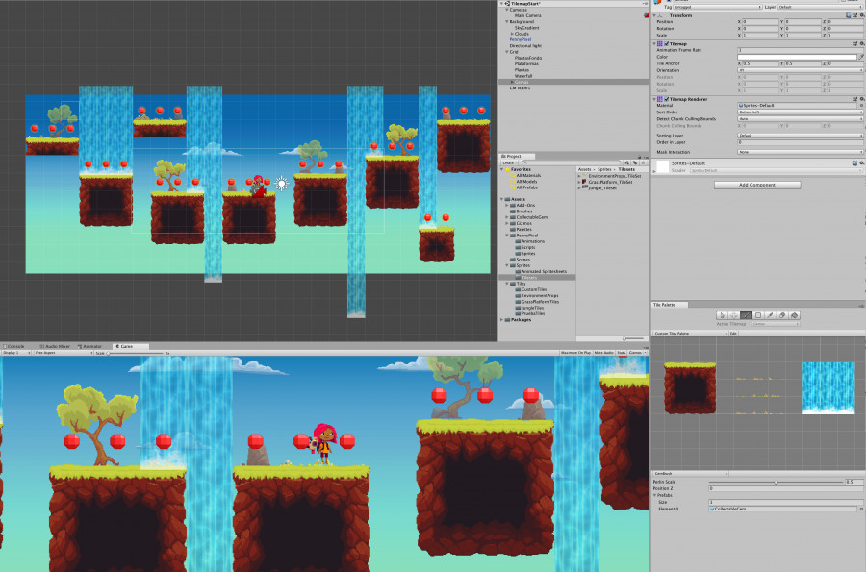Click the Assets breadcrumb in Project
This screenshot has height=572, width=866.
tap(584, 169)
